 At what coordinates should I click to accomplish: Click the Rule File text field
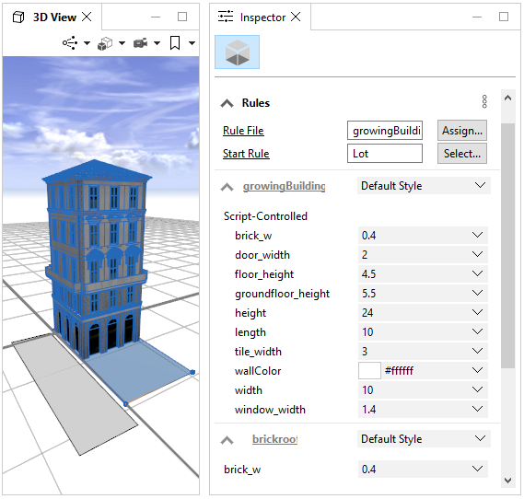[385, 130]
